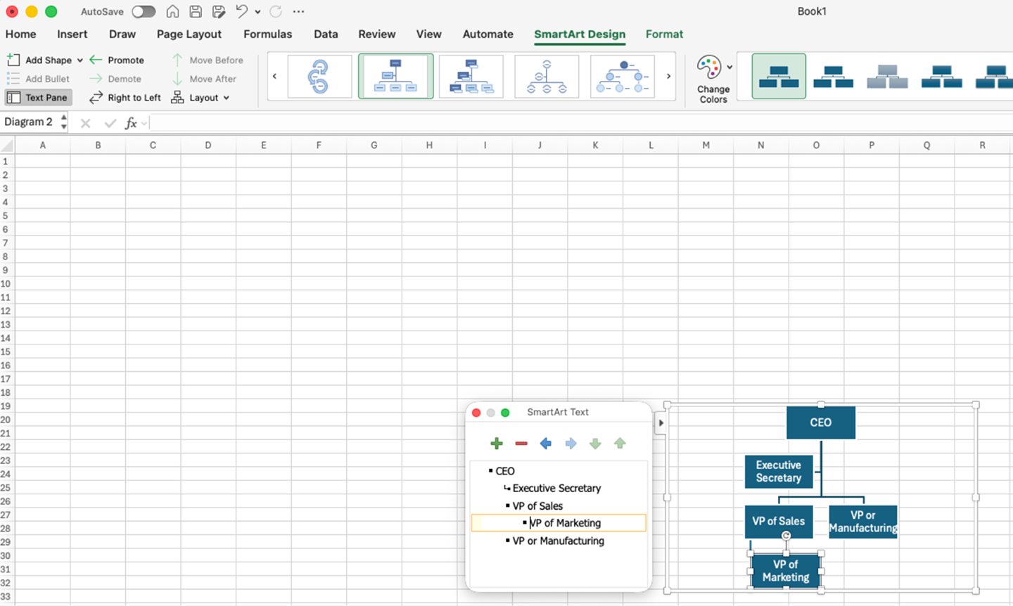The height and width of the screenshot is (606, 1013).
Task: Click the blue right arrow in SmartArt Text
Action: (571, 444)
